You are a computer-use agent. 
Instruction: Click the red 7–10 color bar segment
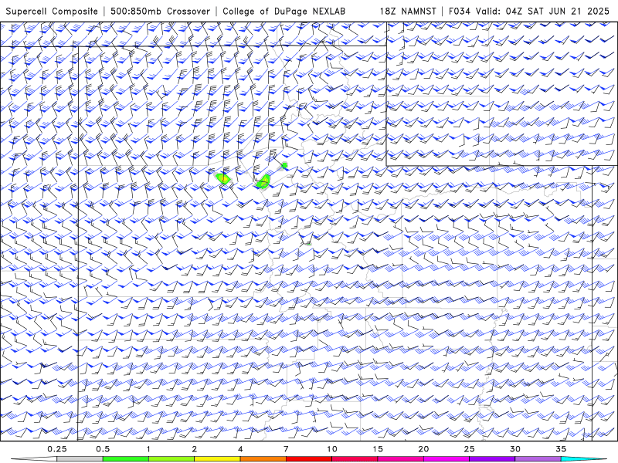tap(308, 459)
